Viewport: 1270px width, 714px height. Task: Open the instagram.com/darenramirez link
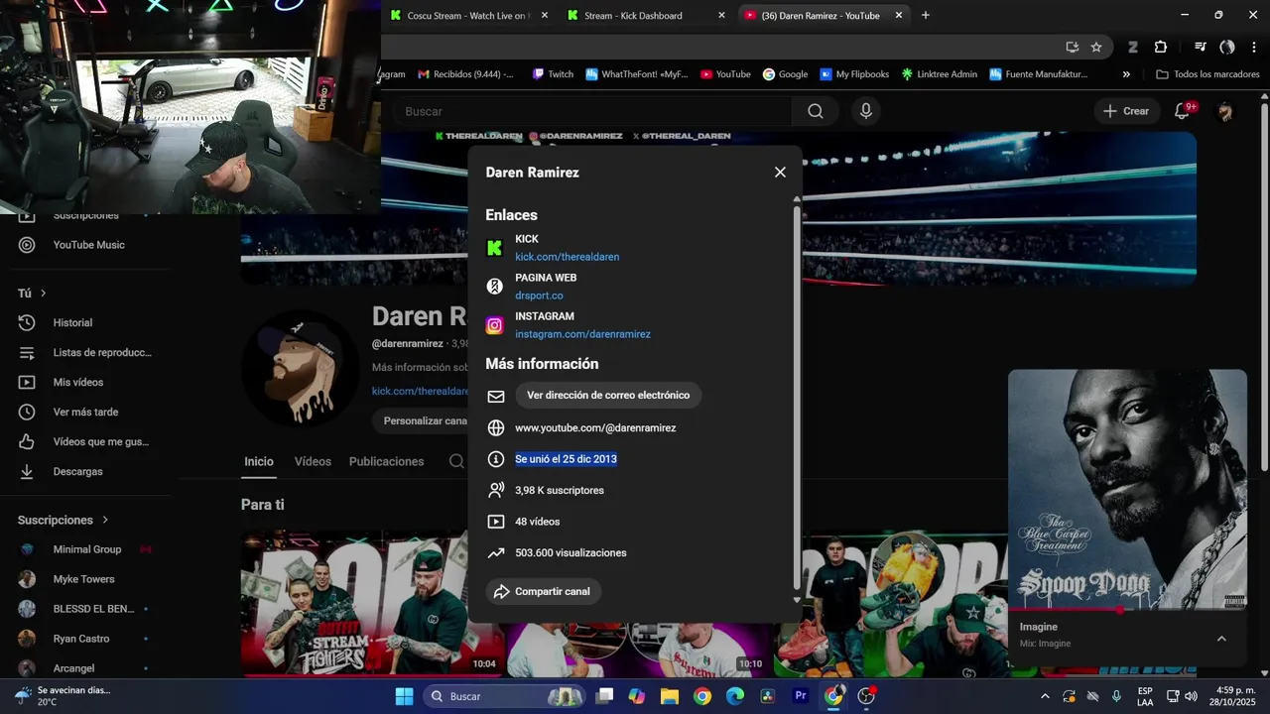tap(582, 334)
